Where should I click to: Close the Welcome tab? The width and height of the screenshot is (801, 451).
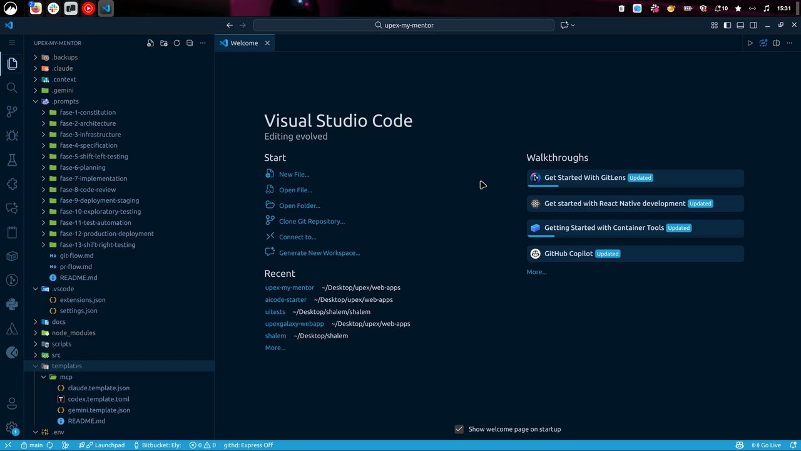(267, 43)
